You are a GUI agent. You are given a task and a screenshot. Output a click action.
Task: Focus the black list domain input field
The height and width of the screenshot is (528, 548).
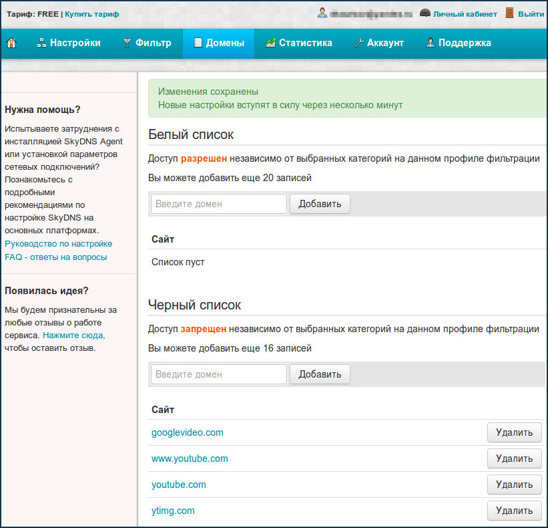tap(219, 374)
